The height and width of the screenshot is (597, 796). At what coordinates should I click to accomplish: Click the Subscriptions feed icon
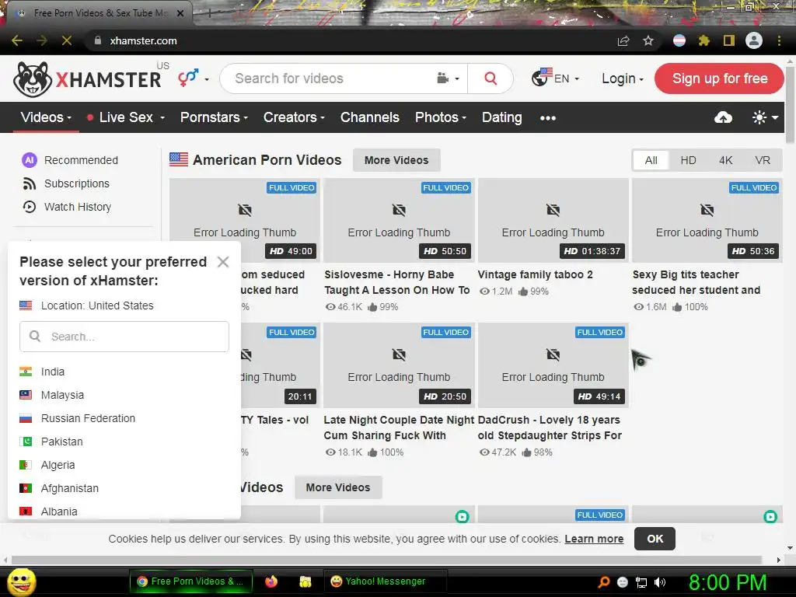(30, 183)
